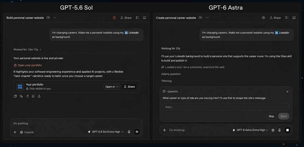Click the gauge icon beside Build personal career website
This screenshot has height=147, width=304.
click(x=48, y=18)
